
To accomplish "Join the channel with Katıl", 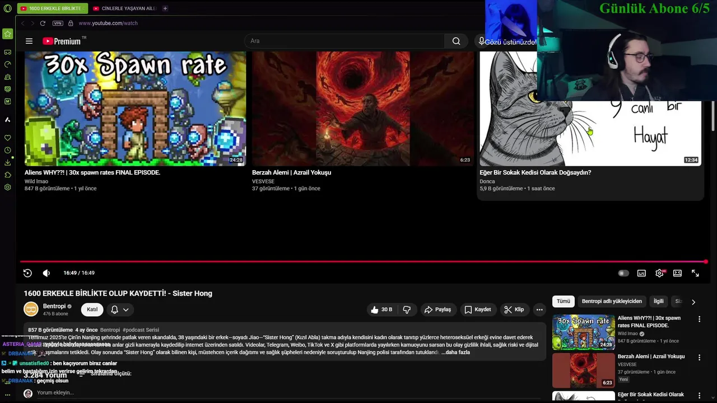I will (x=92, y=310).
